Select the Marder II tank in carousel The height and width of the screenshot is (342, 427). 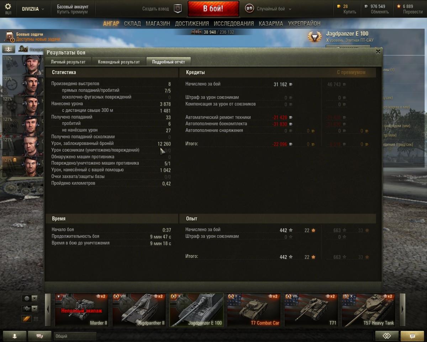click(81, 310)
